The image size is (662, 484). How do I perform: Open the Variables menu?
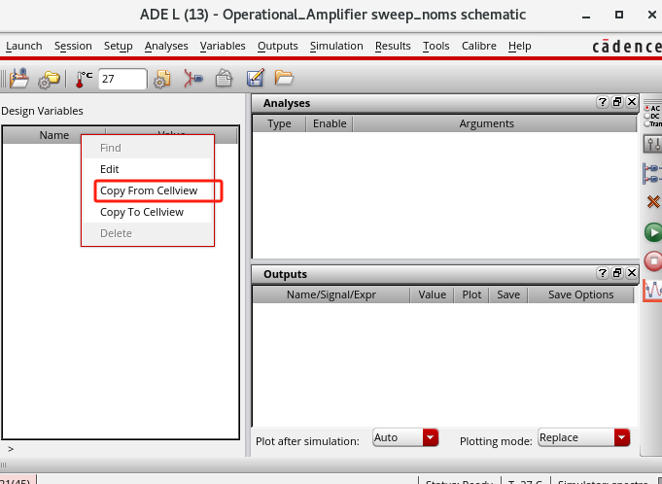click(223, 46)
